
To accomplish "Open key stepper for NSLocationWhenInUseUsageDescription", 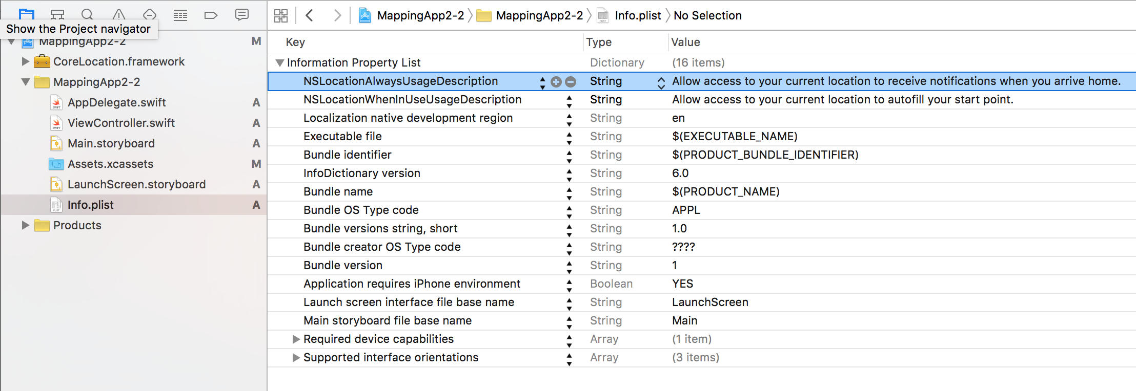I will tap(569, 101).
